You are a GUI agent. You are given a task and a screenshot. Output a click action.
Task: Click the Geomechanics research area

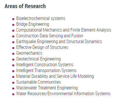[29, 53]
